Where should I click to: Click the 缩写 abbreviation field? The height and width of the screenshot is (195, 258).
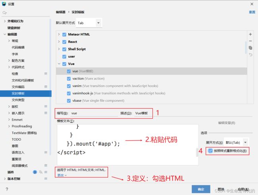coord(94,113)
